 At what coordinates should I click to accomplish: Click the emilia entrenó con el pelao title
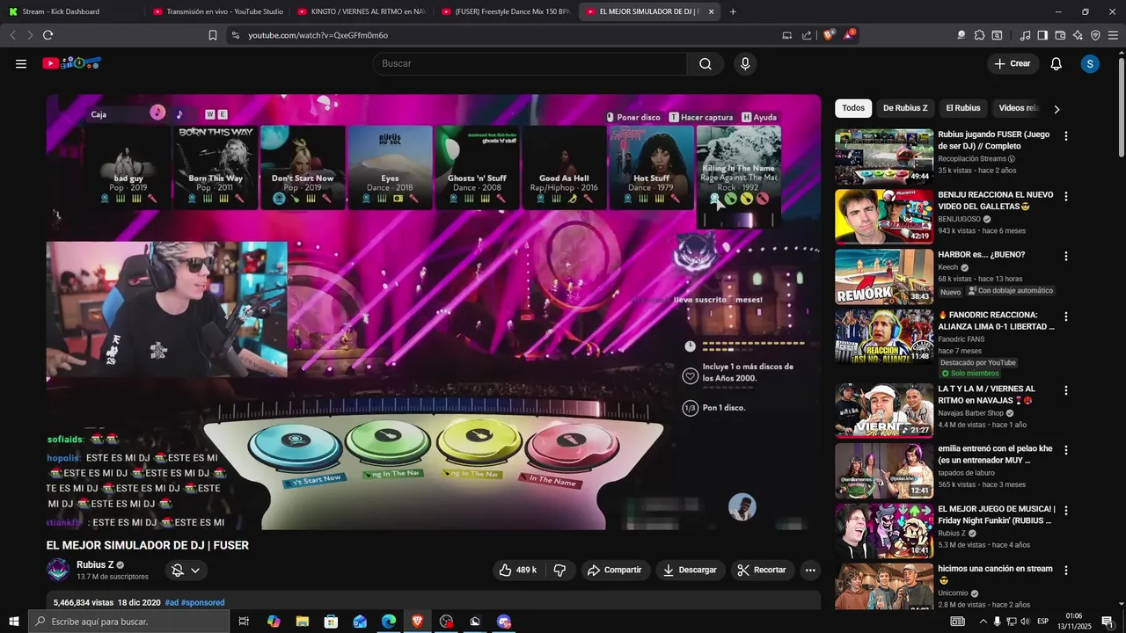(995, 454)
